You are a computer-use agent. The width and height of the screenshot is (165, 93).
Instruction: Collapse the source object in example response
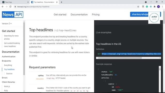107,84
